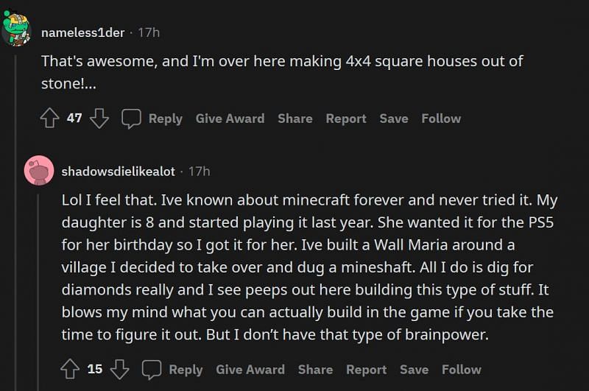Give Award to nameless1der's comment

coord(230,119)
